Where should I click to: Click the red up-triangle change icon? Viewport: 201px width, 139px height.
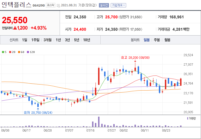click(x=15, y=28)
